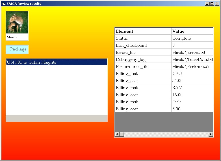The image size is (221, 161).
Task: Click the Hirola \ Errors.txt value cell
Action: click(192, 52)
